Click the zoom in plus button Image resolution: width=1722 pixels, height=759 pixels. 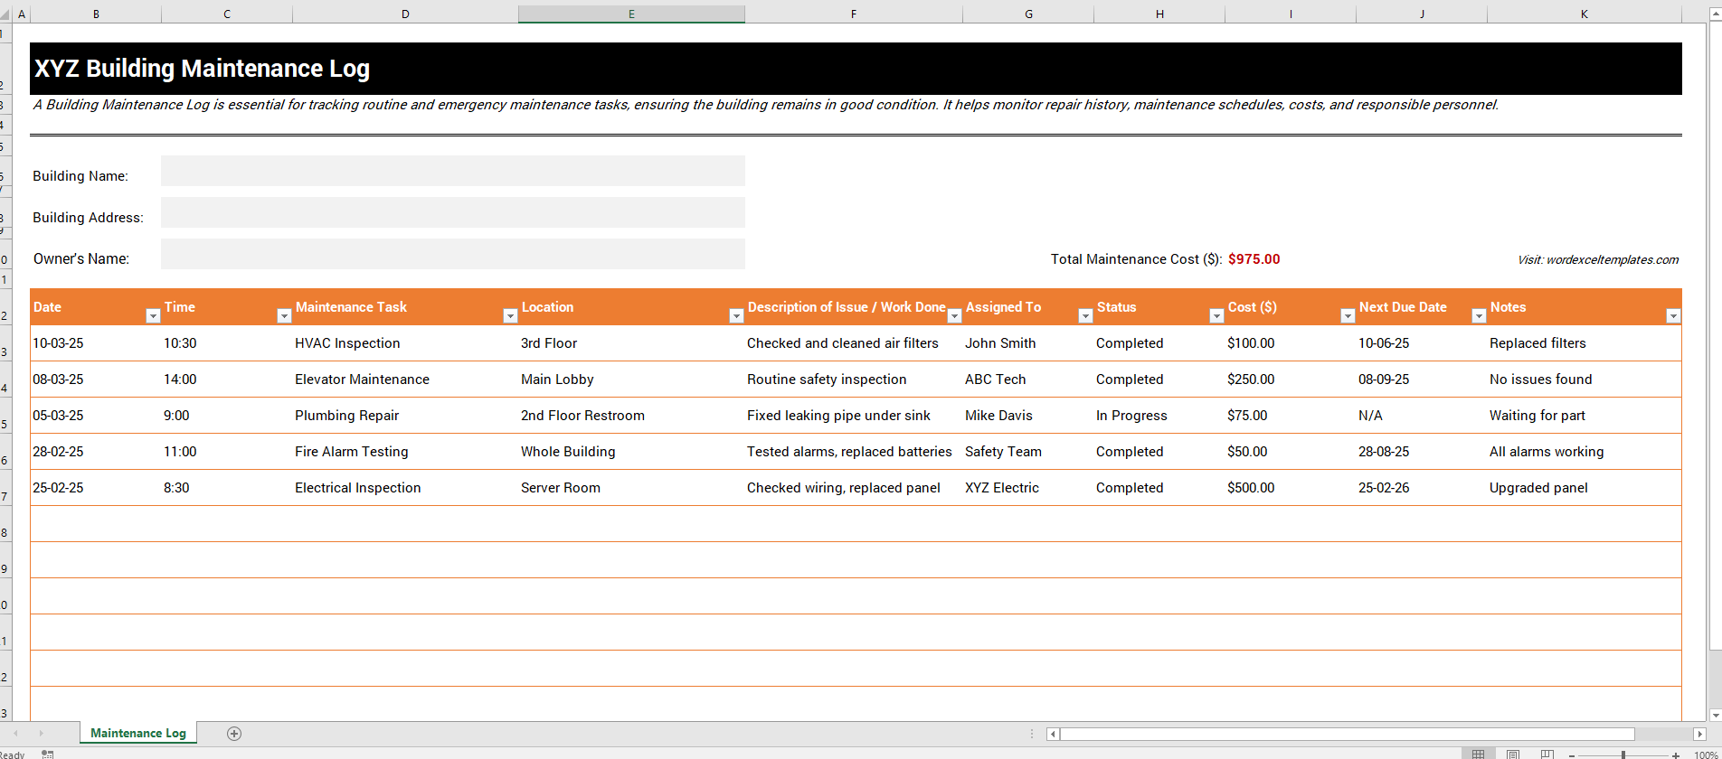coord(1676,754)
